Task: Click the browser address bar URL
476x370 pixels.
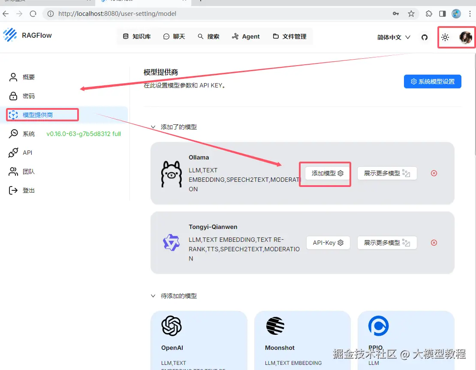Action: pyautogui.click(x=117, y=14)
